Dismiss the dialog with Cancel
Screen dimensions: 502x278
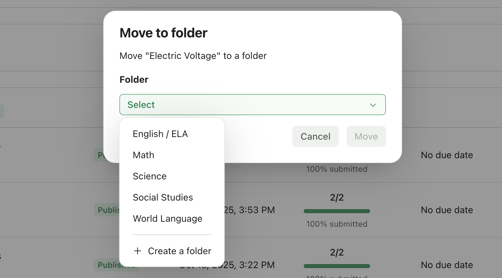pyautogui.click(x=315, y=136)
